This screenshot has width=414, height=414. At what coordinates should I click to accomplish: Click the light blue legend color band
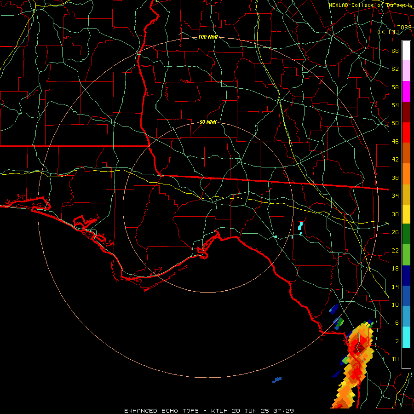point(406,316)
